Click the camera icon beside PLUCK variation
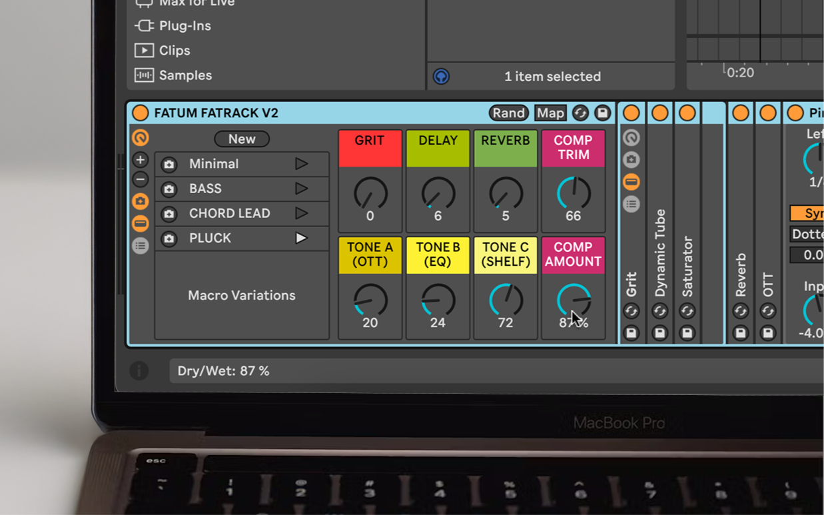The image size is (824, 515). 169,239
